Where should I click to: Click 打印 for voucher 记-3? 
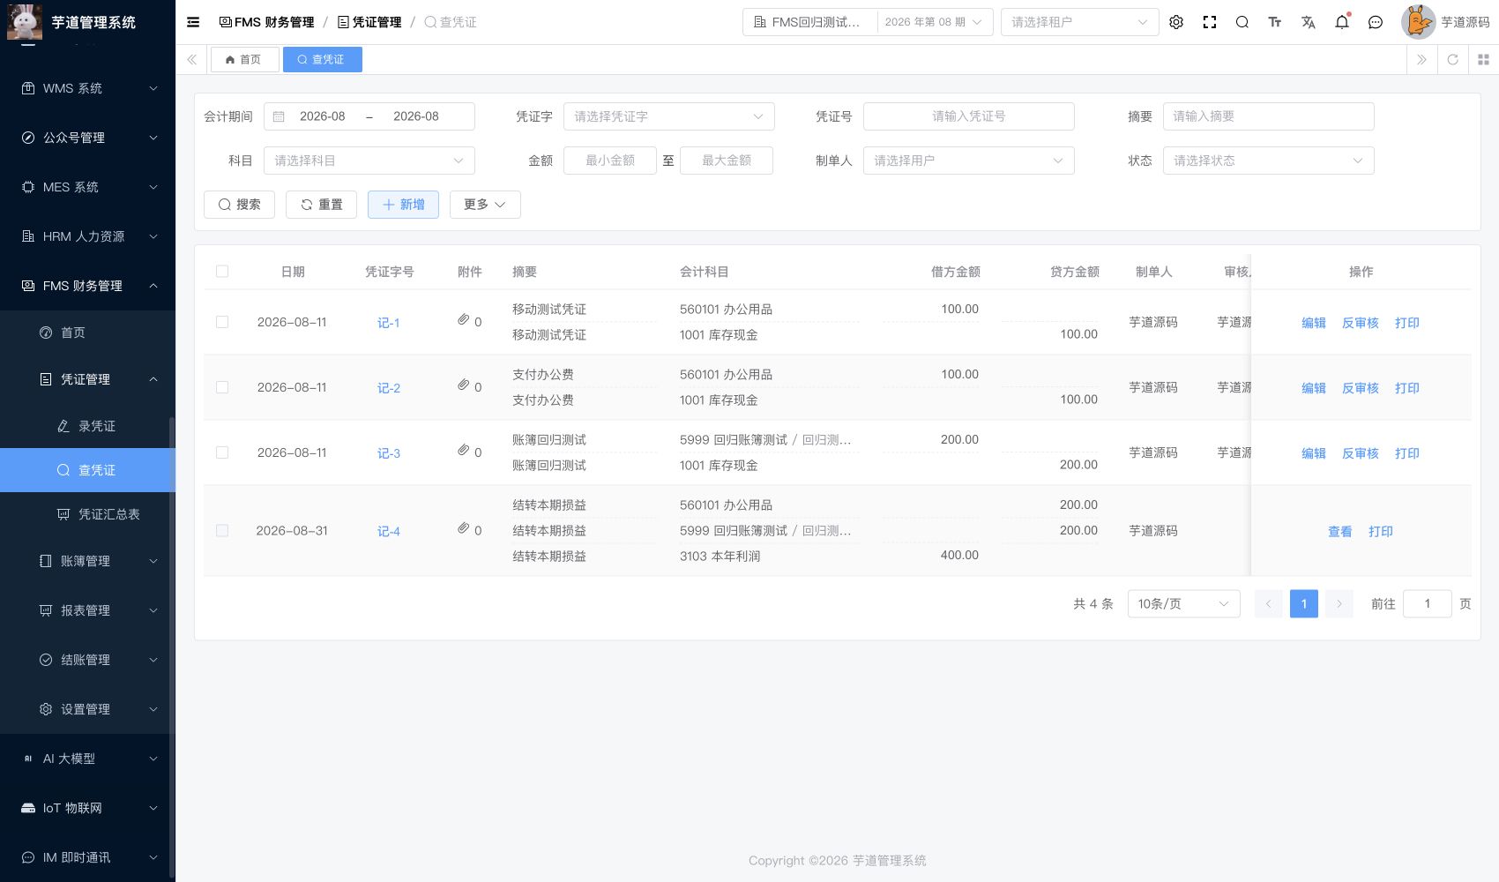[x=1407, y=453]
